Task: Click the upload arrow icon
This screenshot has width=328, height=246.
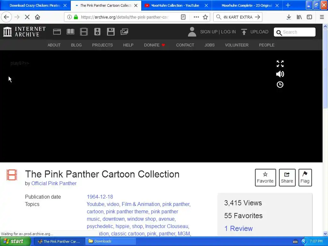Action: point(244,32)
